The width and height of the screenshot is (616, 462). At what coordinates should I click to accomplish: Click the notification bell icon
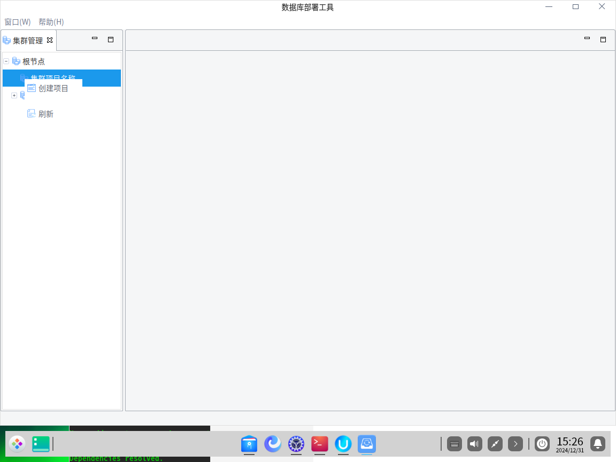click(x=598, y=444)
